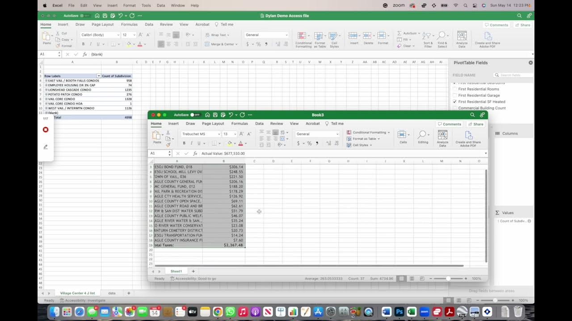Stop the red screen recording button
This screenshot has height=321, width=572.
[45, 130]
